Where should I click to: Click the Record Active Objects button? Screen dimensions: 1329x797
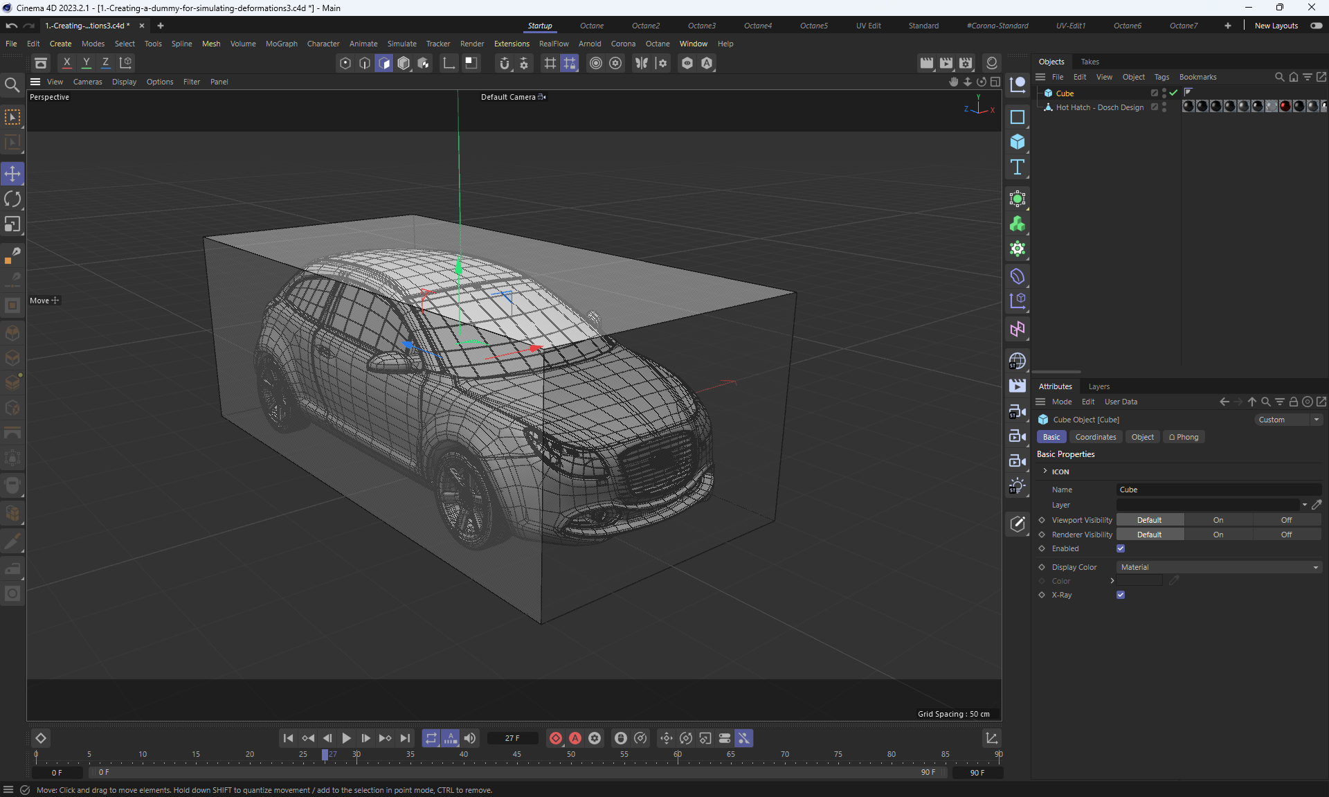coord(555,738)
